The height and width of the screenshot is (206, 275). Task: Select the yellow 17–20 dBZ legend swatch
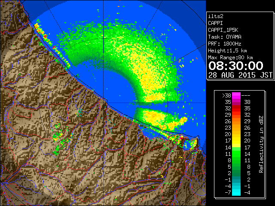(x=236, y=141)
